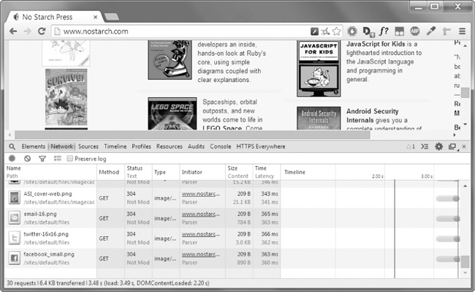The width and height of the screenshot is (475, 292).
Task: Click the DevTools dock-side icon
Action: [x=452, y=147]
